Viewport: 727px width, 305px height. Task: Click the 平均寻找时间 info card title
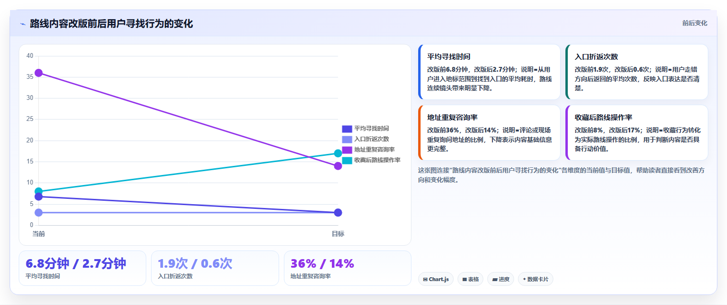[x=449, y=56]
